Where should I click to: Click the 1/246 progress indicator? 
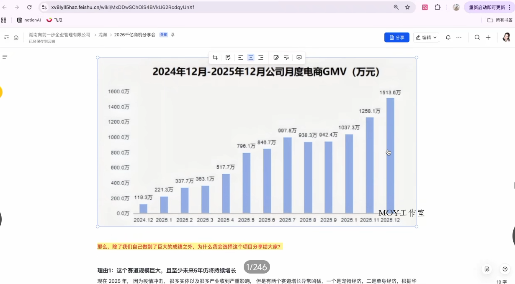257,267
